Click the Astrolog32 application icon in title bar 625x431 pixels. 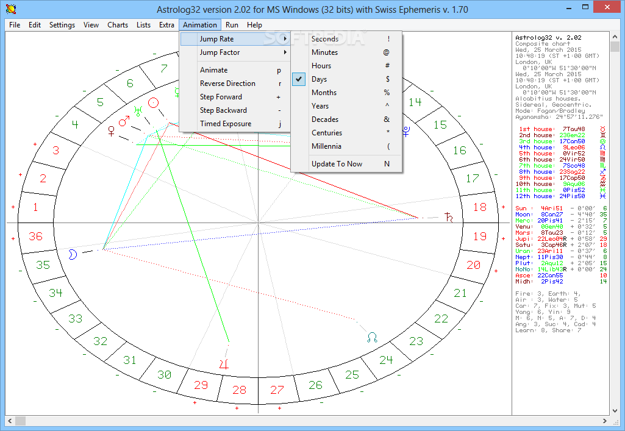click(11, 9)
